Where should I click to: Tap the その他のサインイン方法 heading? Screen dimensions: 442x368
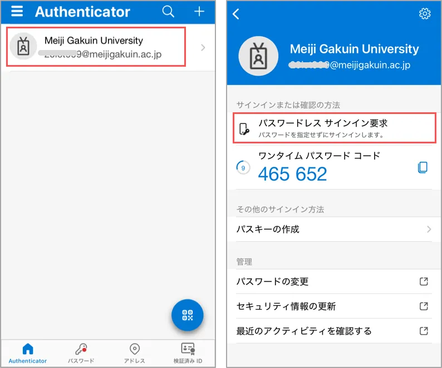click(x=280, y=209)
